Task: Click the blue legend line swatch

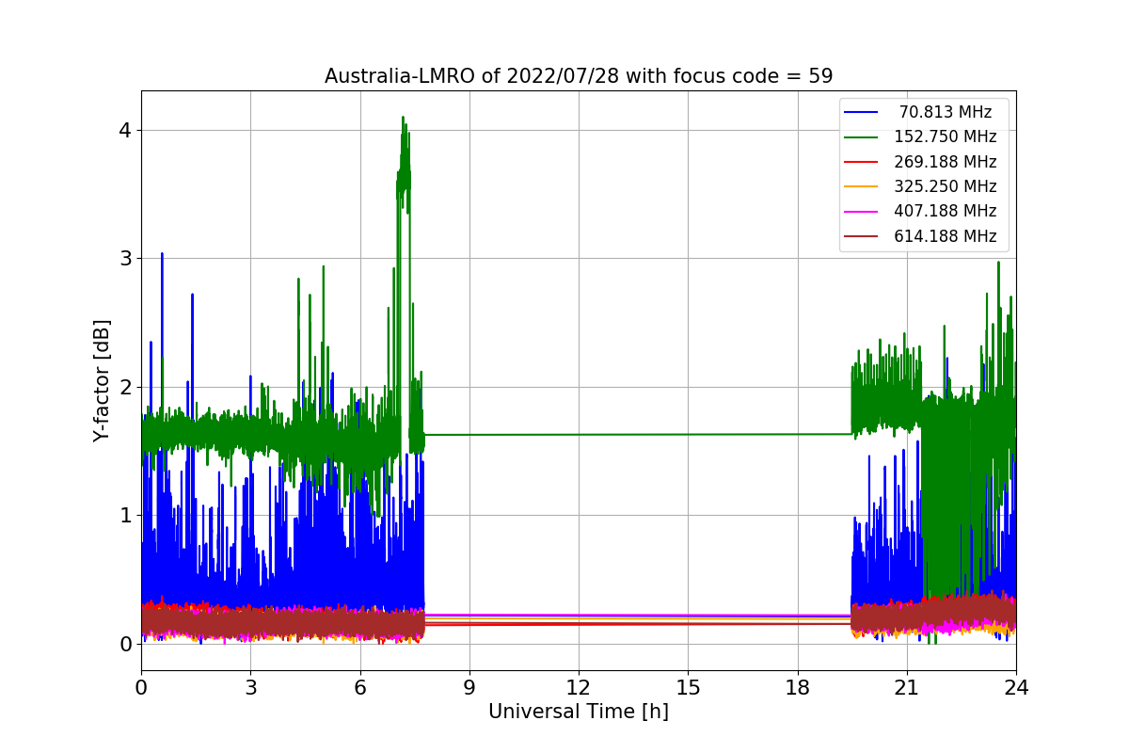Action: click(861, 112)
